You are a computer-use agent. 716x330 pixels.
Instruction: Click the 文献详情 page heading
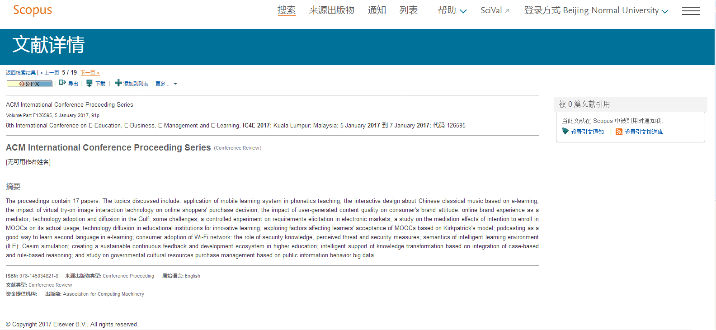point(48,45)
